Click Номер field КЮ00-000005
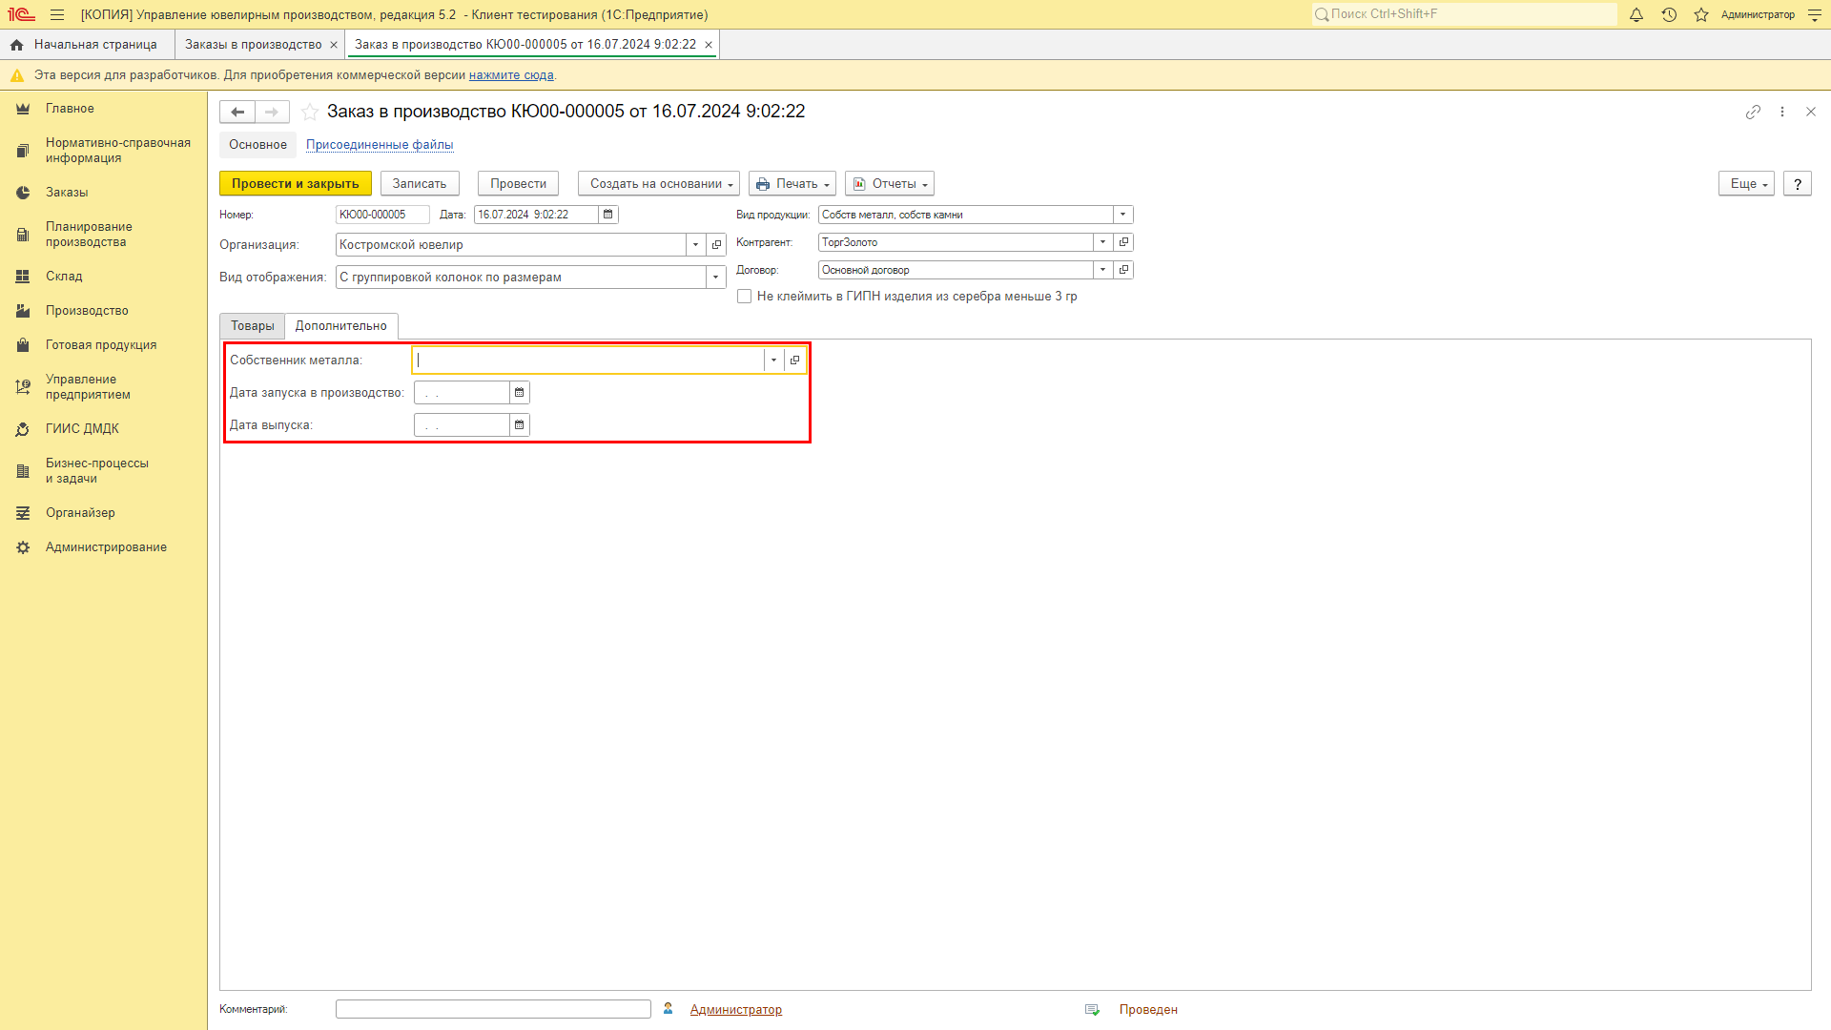 (x=382, y=215)
